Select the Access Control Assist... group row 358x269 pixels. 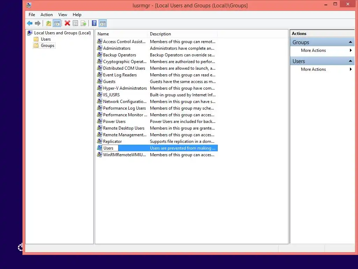point(157,41)
